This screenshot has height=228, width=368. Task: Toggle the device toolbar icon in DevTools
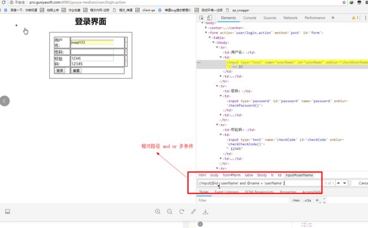click(x=209, y=18)
